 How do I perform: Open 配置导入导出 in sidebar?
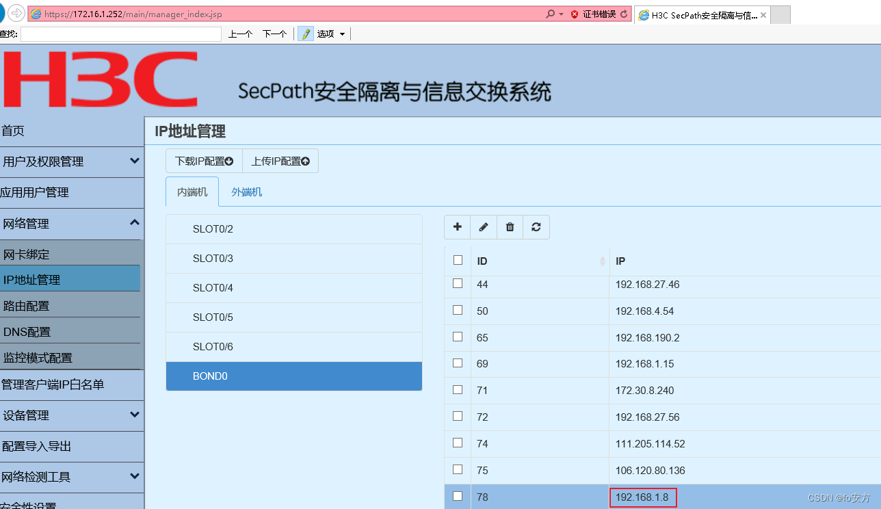coord(72,446)
